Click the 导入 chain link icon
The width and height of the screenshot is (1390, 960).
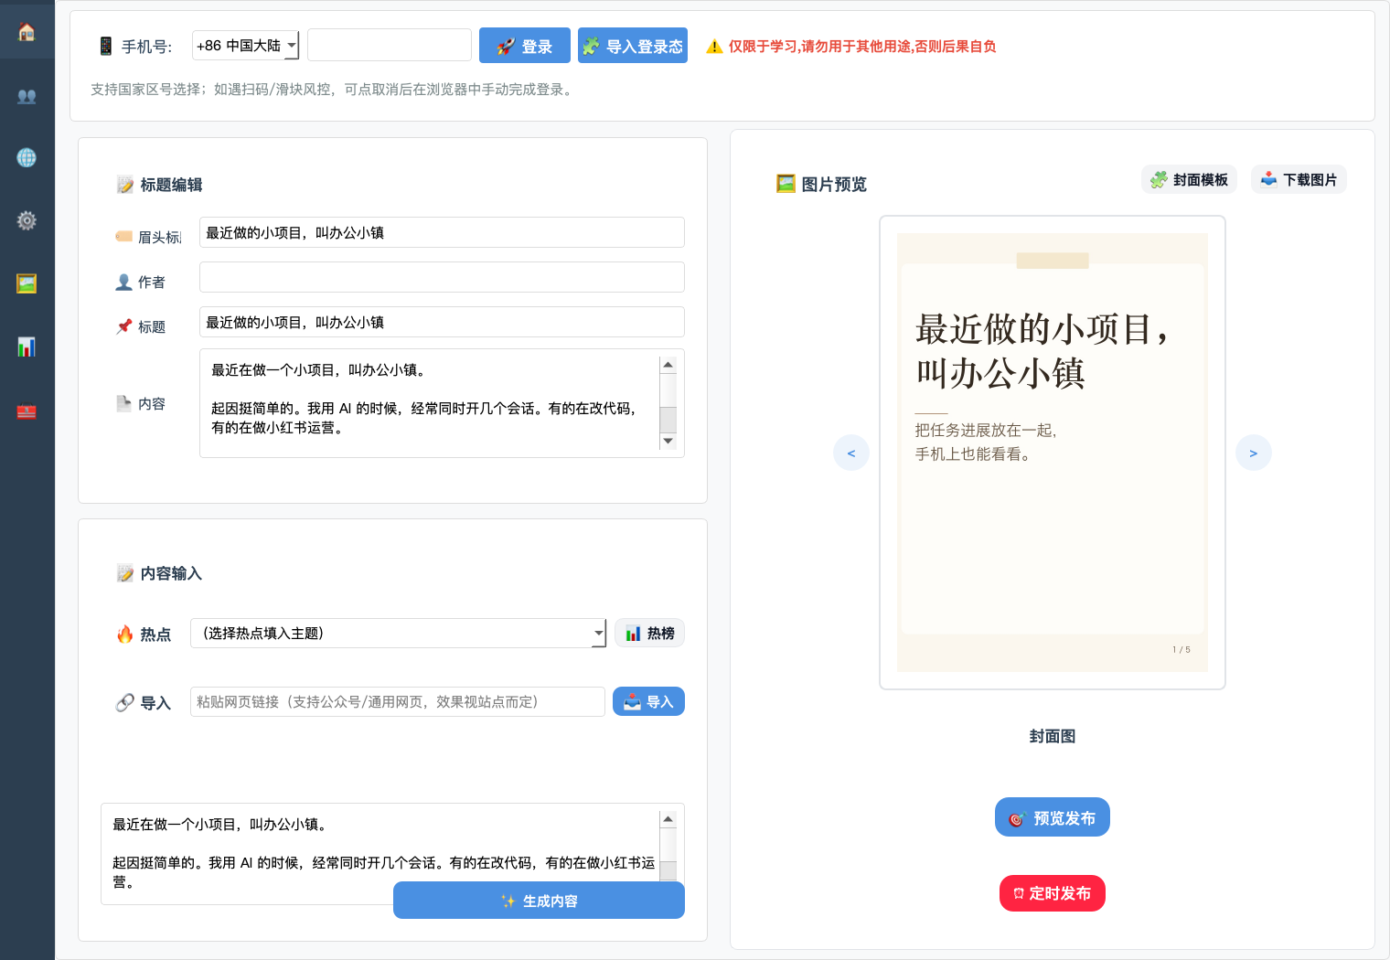click(125, 702)
